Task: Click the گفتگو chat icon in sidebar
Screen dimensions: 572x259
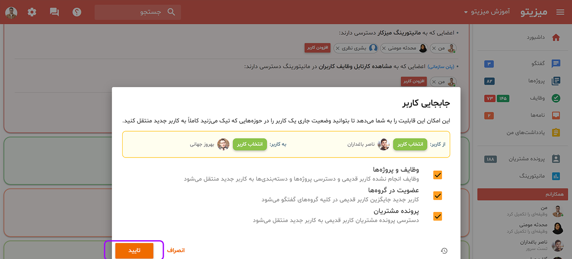Action: [x=556, y=64]
